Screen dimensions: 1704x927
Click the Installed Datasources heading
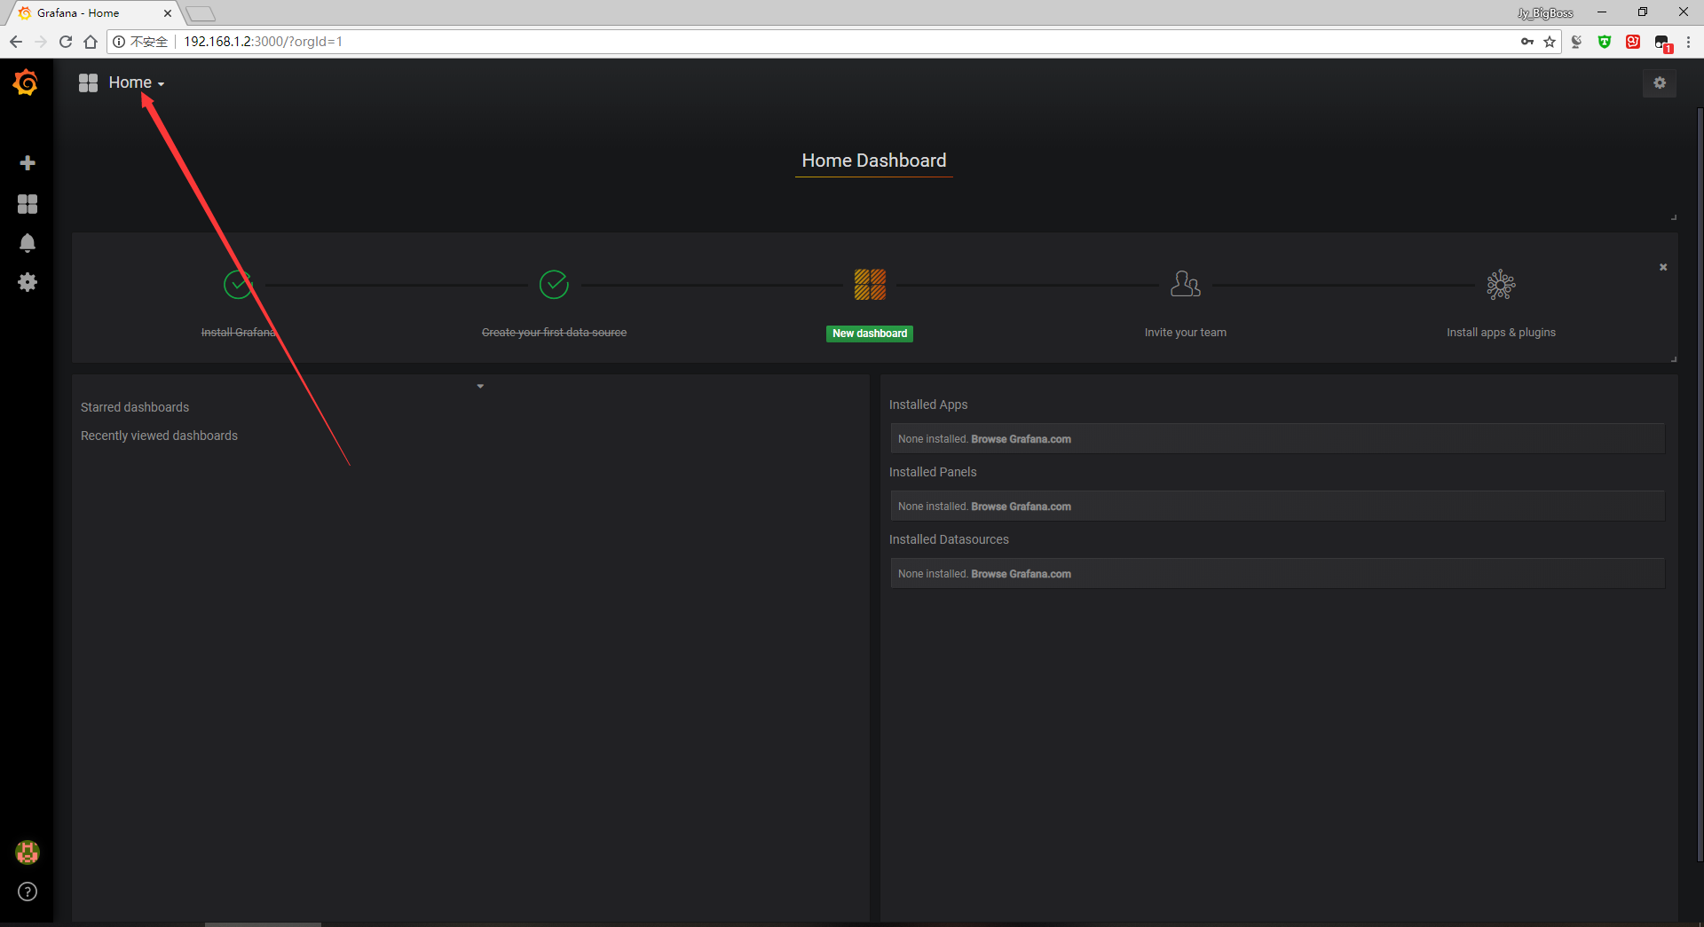tap(949, 539)
